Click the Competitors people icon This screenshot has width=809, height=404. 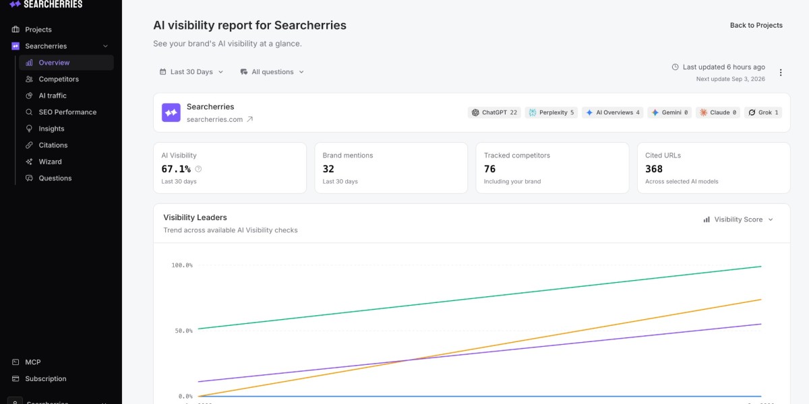click(x=29, y=79)
